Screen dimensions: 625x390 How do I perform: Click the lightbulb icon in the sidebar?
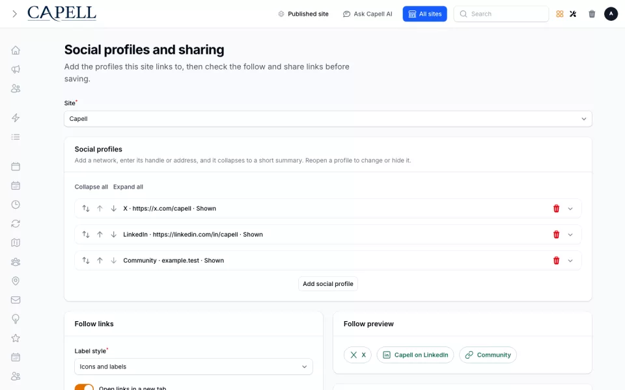pyautogui.click(x=16, y=319)
